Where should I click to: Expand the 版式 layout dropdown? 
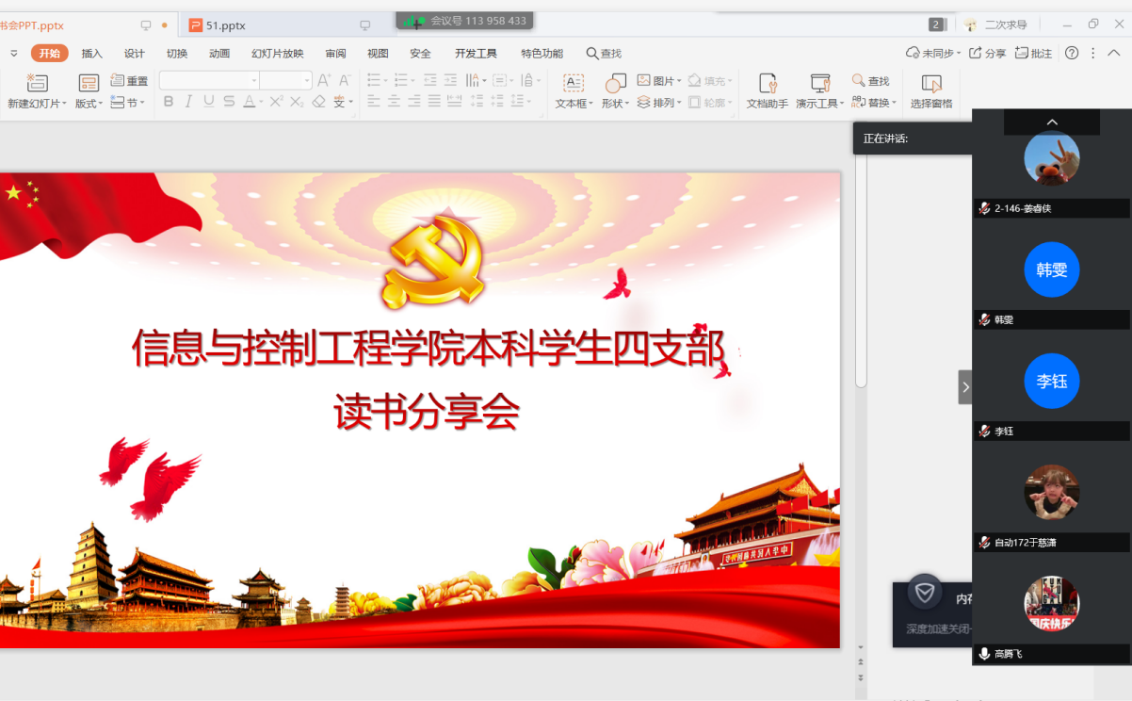pos(89,104)
